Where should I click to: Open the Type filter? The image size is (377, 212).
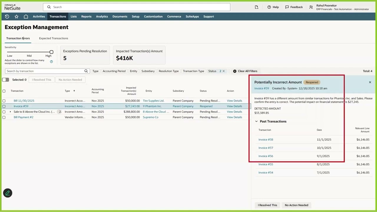point(95,71)
